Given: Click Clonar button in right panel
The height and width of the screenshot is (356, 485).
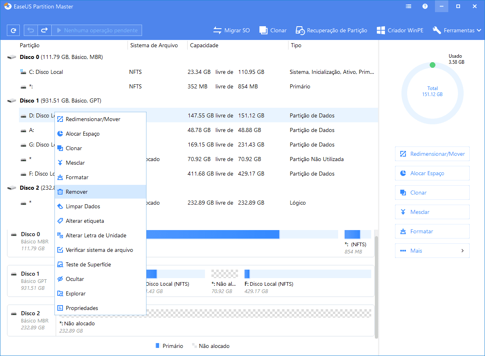Looking at the screenshot, I should [x=432, y=193].
